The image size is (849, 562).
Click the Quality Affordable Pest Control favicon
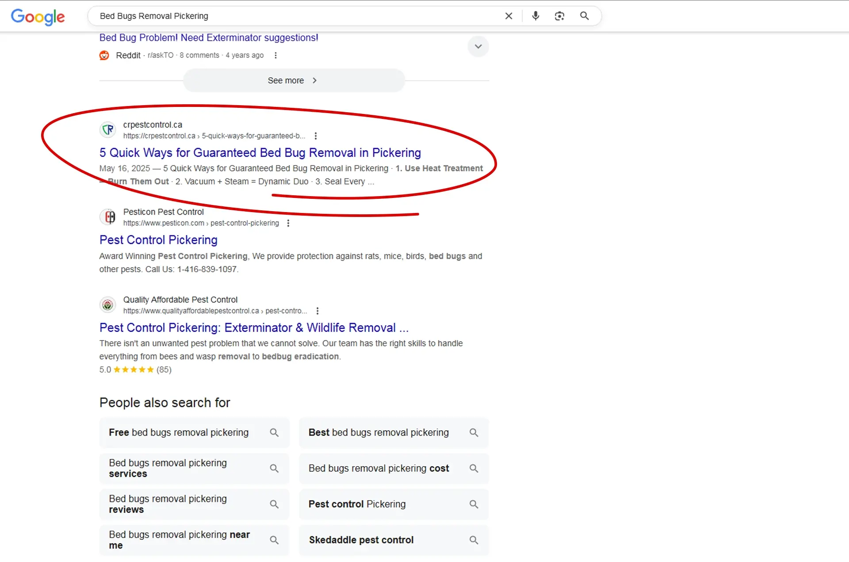coord(108,304)
